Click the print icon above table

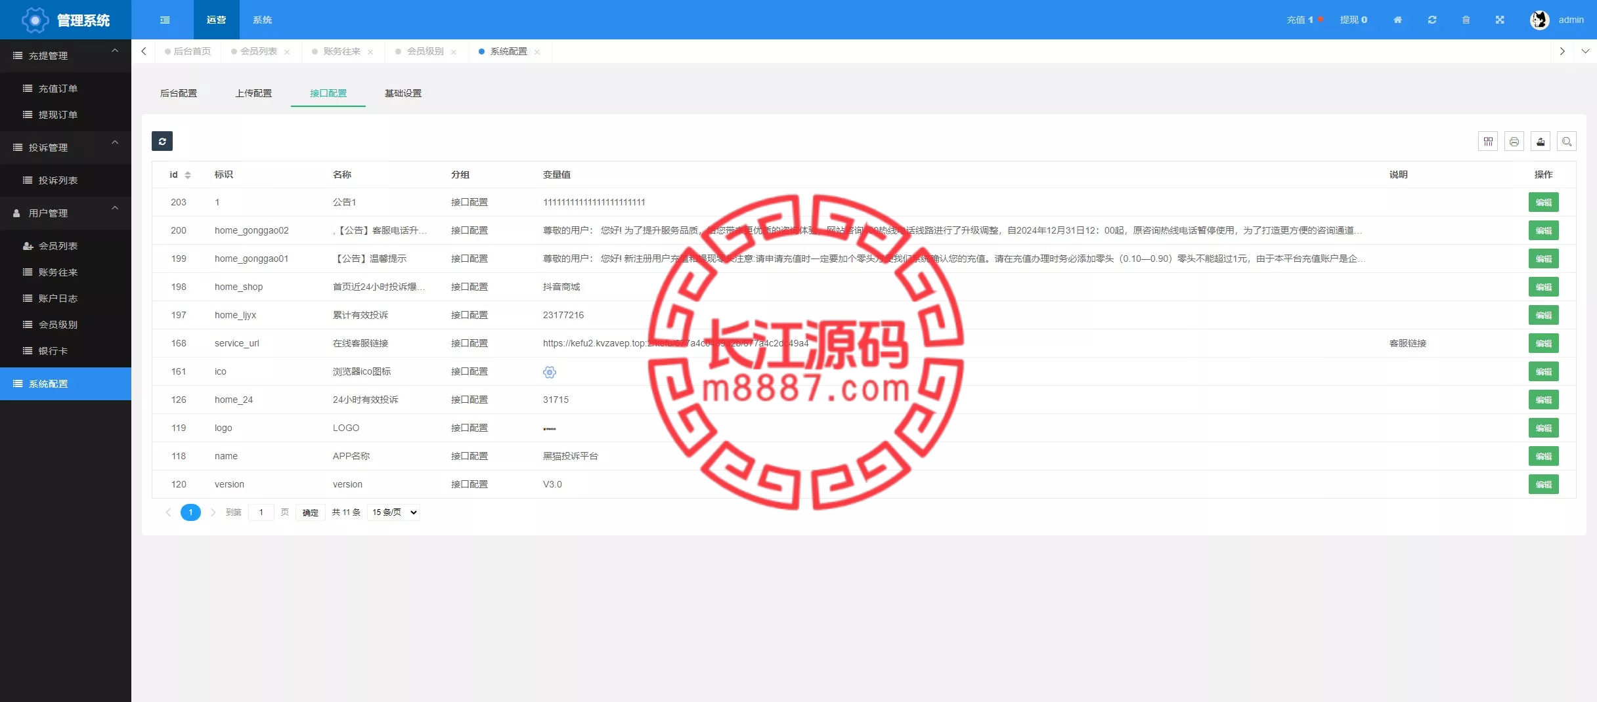click(x=1514, y=141)
